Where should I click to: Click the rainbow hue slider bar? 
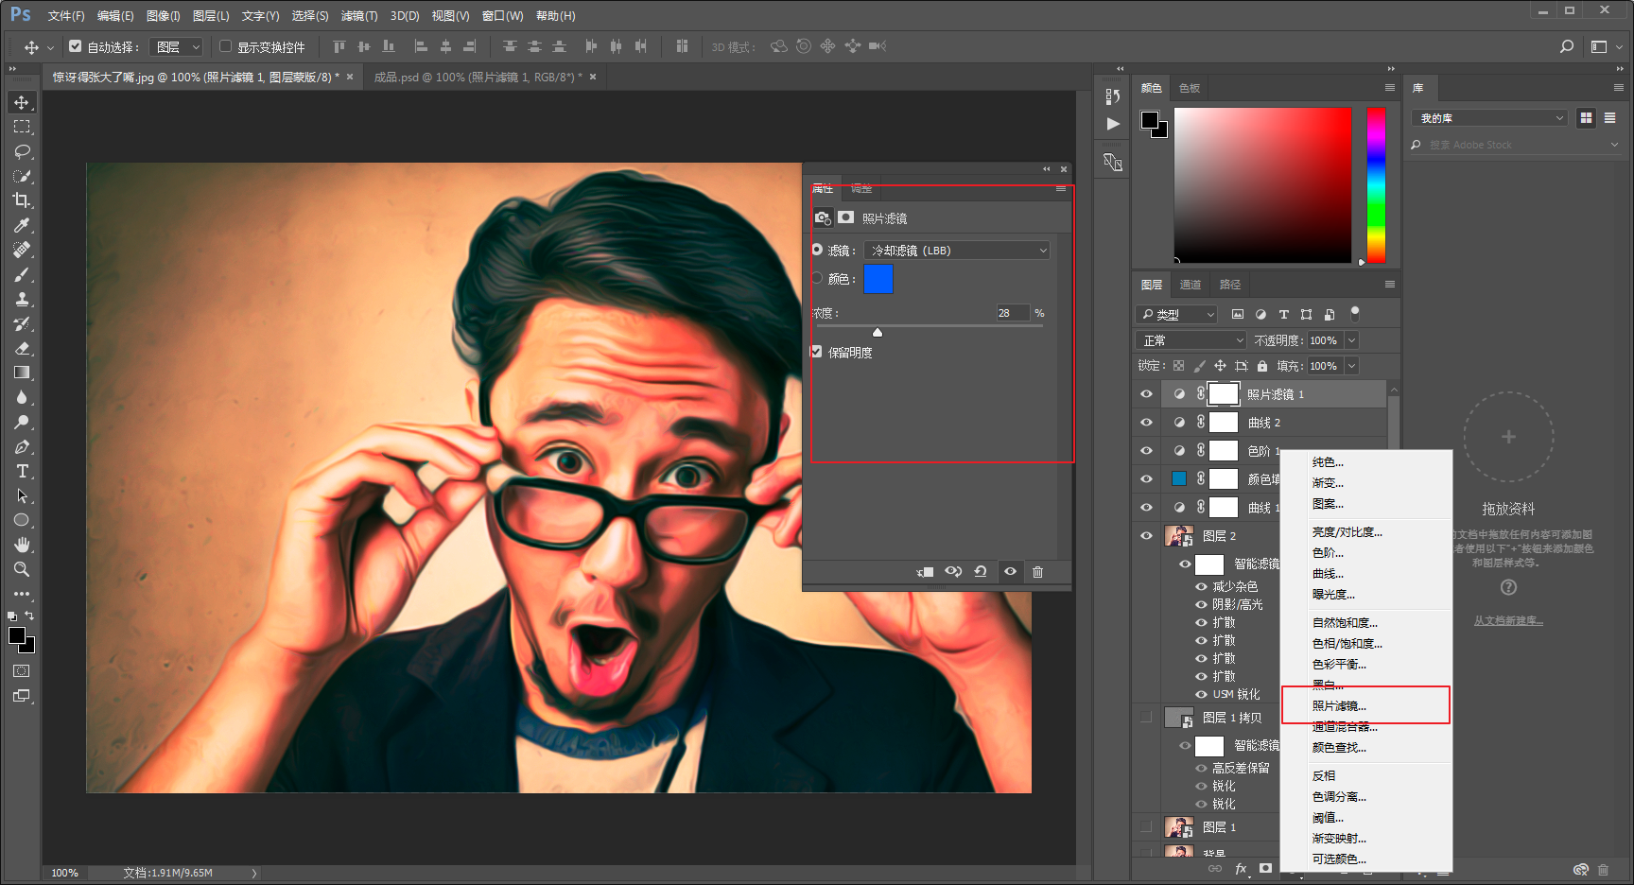tap(1376, 185)
